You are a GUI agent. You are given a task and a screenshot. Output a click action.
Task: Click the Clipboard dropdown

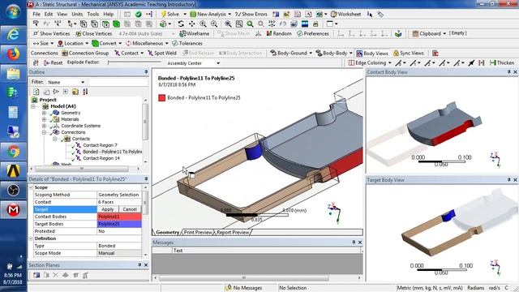(429, 34)
